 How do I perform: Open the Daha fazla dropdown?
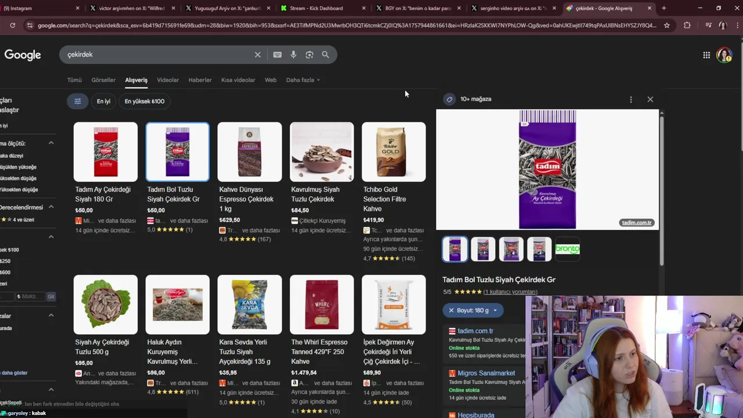(303, 80)
